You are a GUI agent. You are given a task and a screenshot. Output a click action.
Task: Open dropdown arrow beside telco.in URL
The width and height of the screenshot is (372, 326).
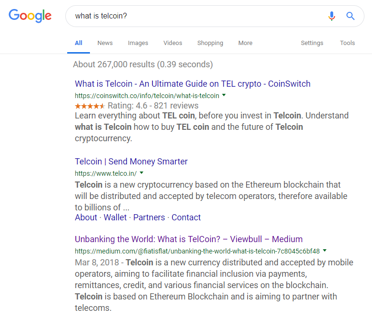point(142,173)
